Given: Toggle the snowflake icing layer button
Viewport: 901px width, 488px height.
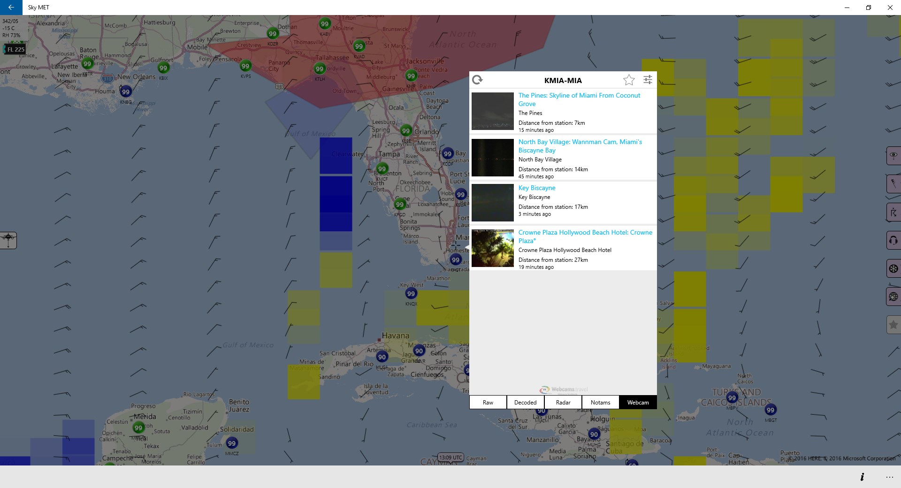Looking at the screenshot, I should (893, 269).
